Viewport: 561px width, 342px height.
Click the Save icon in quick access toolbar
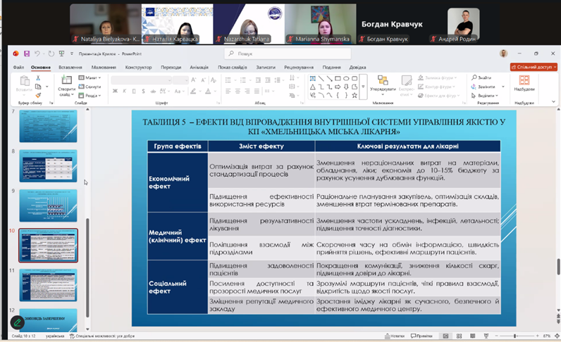coord(26,53)
